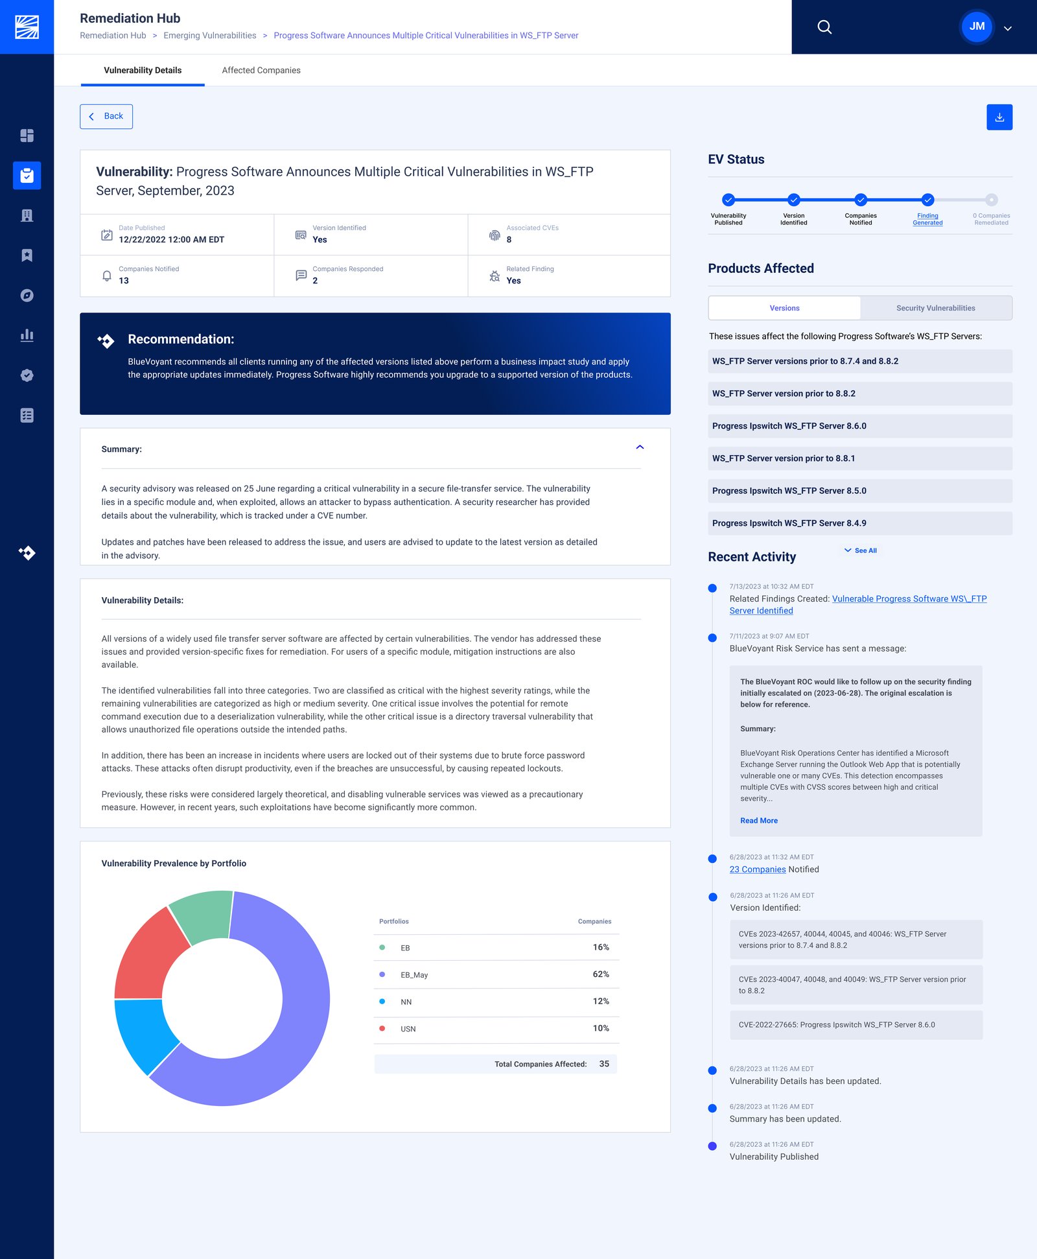The image size is (1037, 1259).
Task: Click the purple EB_May legend dot
Action: pos(382,974)
